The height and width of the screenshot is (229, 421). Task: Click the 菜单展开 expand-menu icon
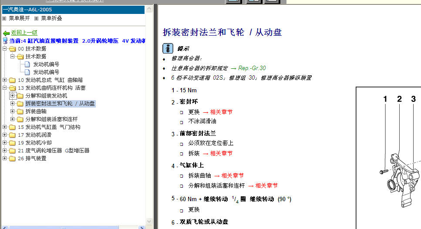[x=4, y=19]
